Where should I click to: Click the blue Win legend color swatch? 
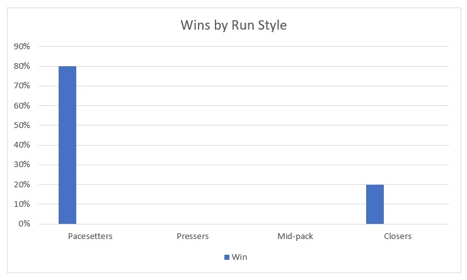(x=227, y=257)
